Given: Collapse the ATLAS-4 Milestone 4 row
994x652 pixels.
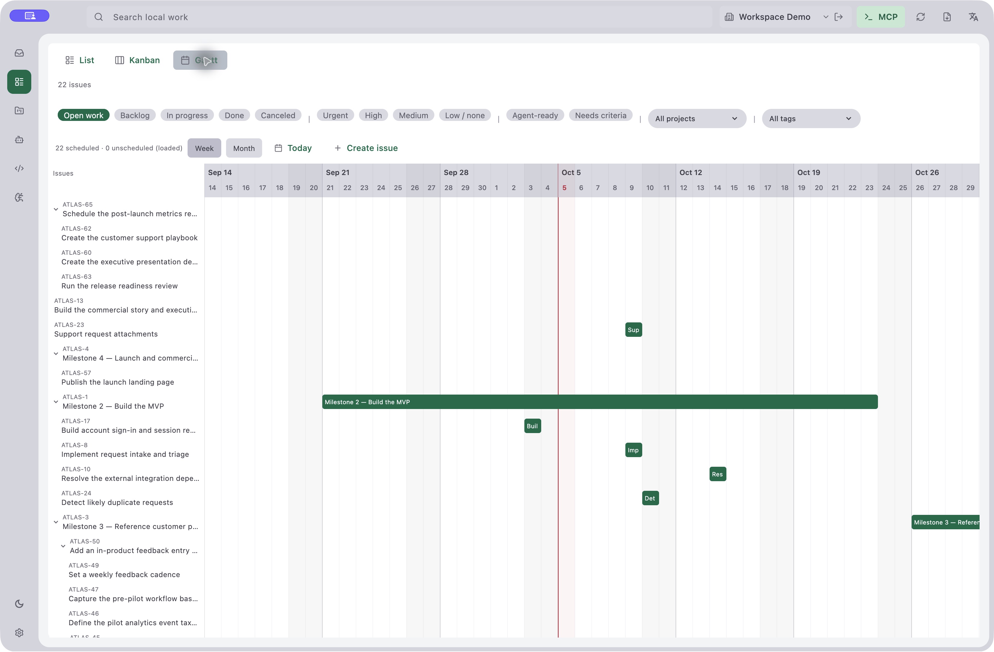Looking at the screenshot, I should (x=56, y=354).
